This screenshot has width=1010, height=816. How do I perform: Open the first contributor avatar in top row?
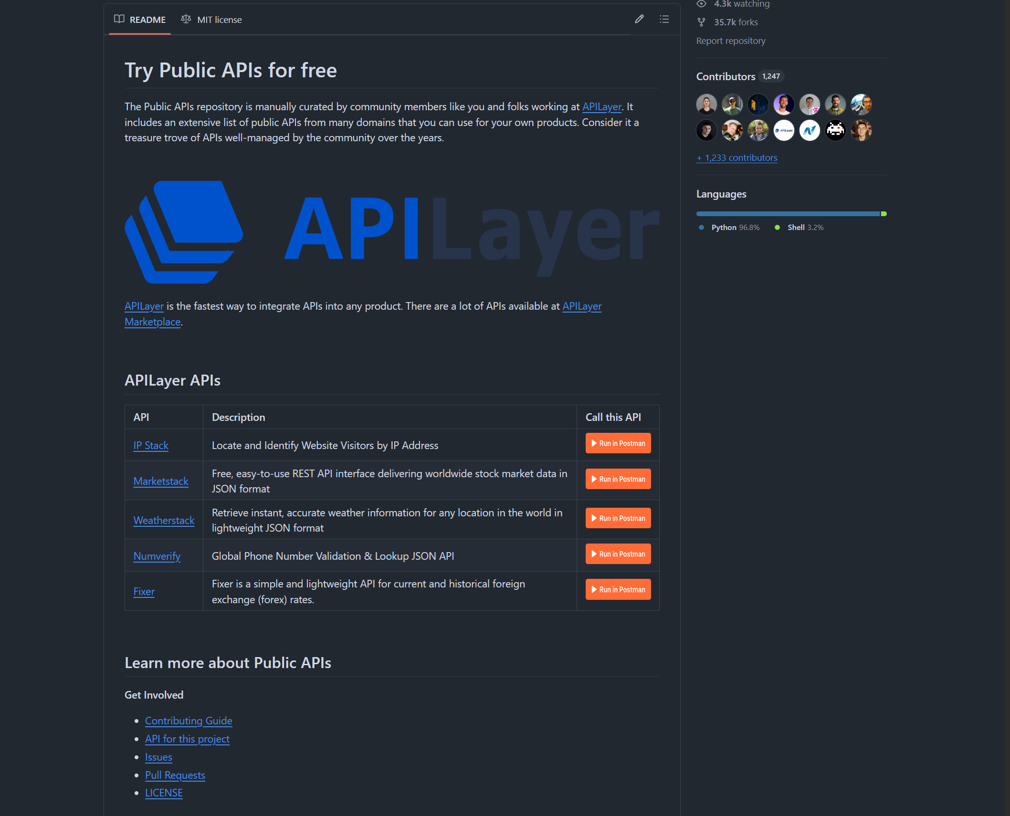(706, 105)
